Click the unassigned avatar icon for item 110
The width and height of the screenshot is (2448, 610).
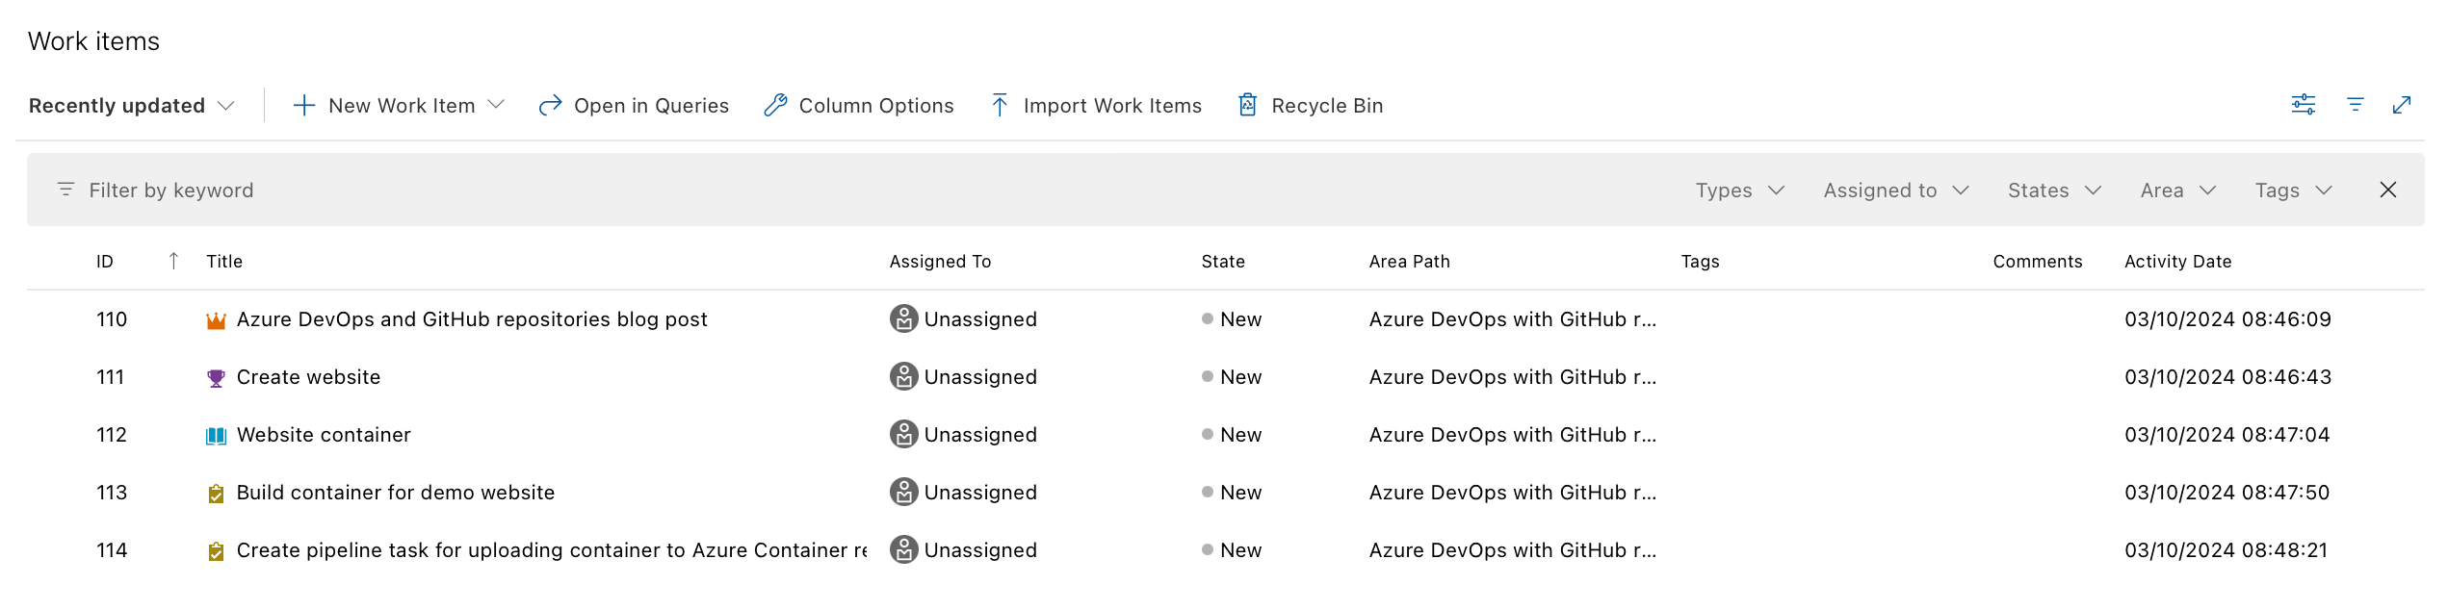903,319
